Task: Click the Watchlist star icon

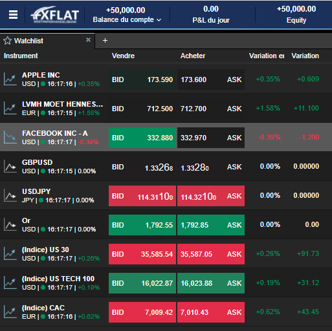Action: pyautogui.click(x=7, y=41)
